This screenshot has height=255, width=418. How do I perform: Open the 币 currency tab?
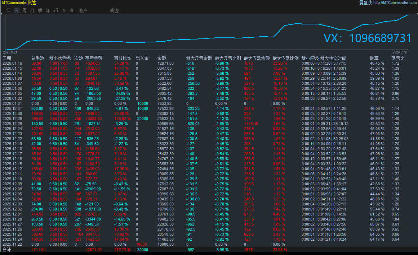coord(56,10)
